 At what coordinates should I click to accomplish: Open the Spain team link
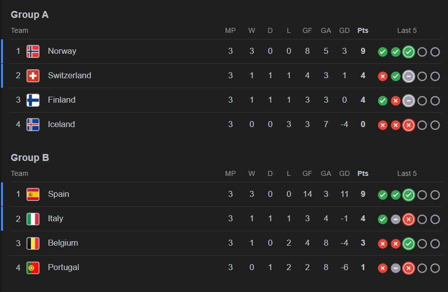pos(58,194)
